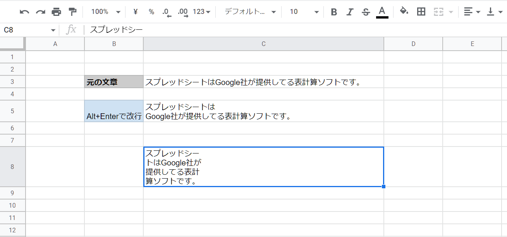Select the Print icon
Screen dimensions: 507x237
click(57, 12)
